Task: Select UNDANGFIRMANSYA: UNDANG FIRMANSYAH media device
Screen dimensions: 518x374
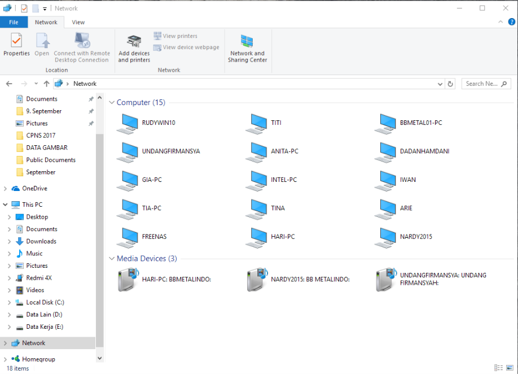Action: click(431, 280)
